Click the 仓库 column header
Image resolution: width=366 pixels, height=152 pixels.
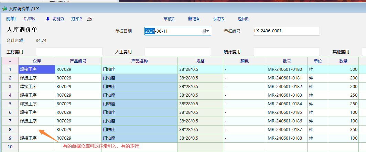coord(37,61)
